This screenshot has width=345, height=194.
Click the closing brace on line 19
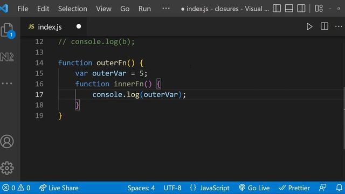pos(60,116)
